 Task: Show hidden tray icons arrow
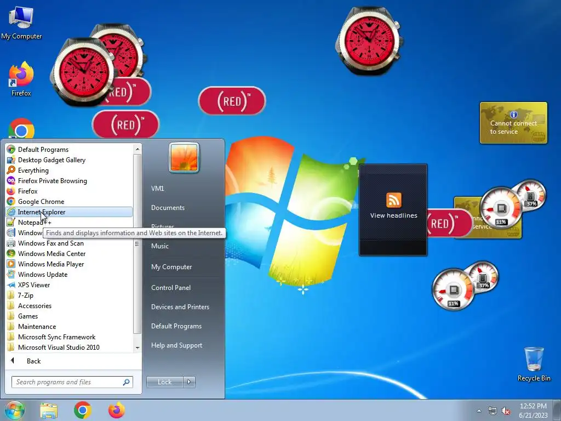[479, 411]
